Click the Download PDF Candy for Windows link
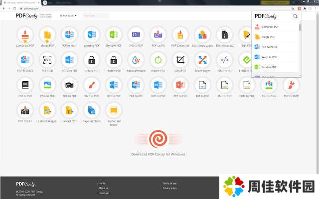Screen dimensions: 319x199 158,154
